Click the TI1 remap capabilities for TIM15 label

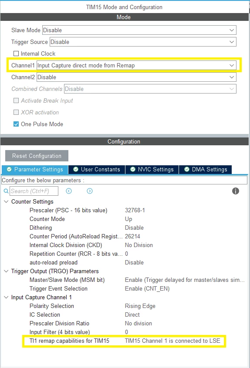pos(70,341)
